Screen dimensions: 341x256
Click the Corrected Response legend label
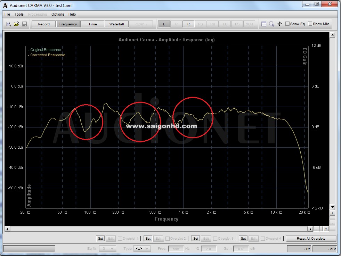[48, 55]
